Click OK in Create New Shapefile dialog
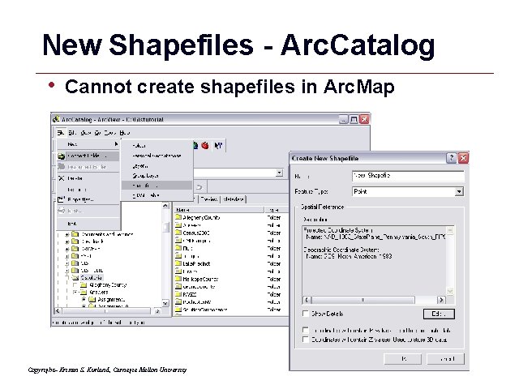The width and height of the screenshot is (519, 389). (402, 358)
